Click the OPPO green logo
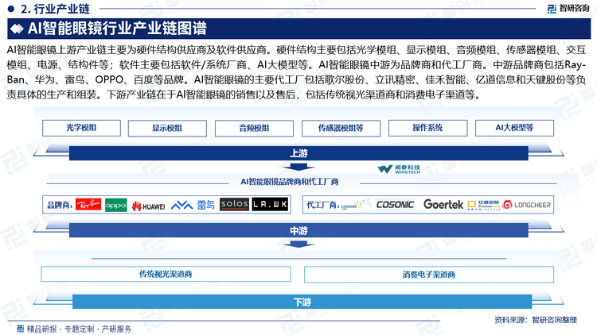Screen dimensions: 597x335 coord(115,205)
